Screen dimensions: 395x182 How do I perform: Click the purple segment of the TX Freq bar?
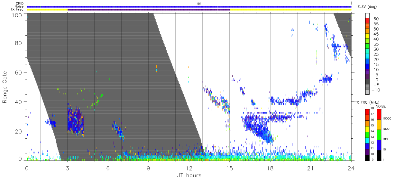[x=148, y=10]
